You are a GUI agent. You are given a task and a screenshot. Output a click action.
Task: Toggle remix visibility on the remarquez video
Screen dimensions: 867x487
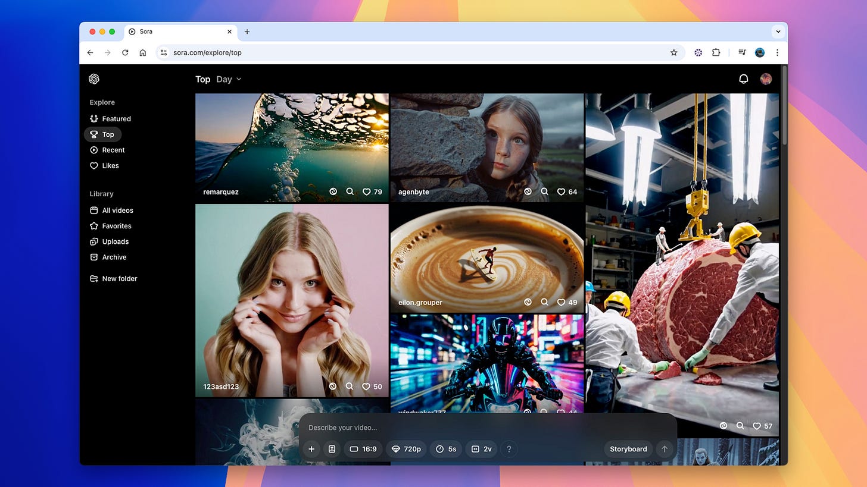(332, 191)
